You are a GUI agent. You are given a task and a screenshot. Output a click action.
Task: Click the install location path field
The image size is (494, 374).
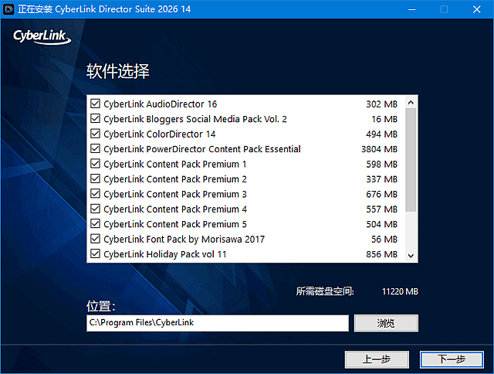click(217, 323)
